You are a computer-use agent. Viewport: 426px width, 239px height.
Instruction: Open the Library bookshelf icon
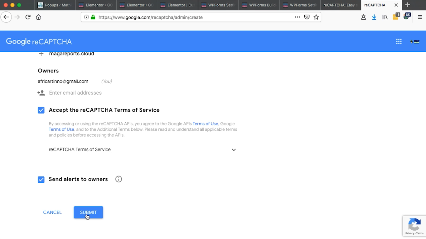(385, 17)
